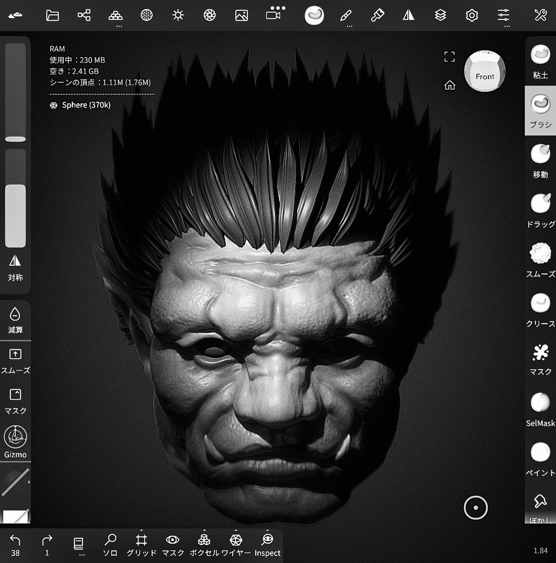Toggle Inspect mode
The image size is (556, 563).
(267, 545)
